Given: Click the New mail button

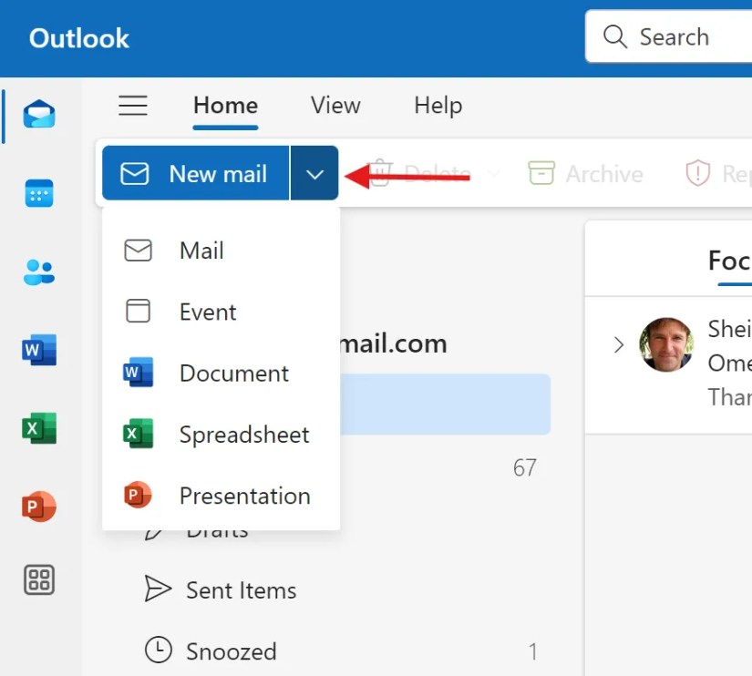Looking at the screenshot, I should 196,173.
